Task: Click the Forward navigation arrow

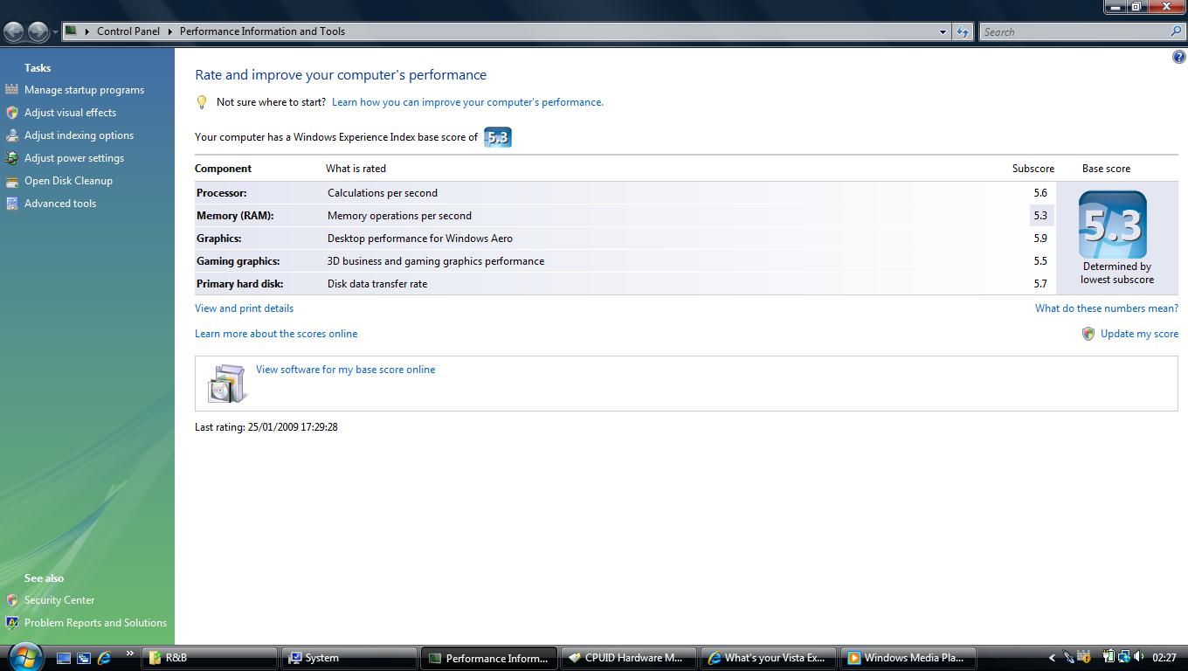Action: (38, 31)
